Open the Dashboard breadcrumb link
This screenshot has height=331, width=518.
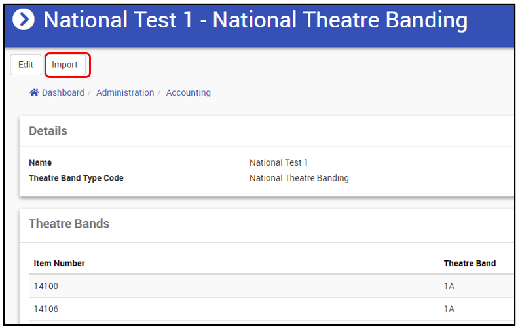pos(63,93)
